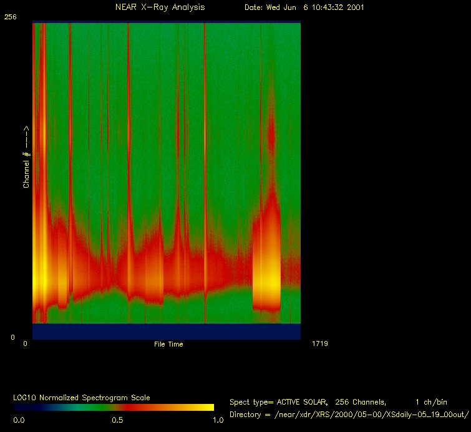The image size is (471, 432).
Task: Click the NEAR X-Ray Analysis title
Action: coord(160,7)
